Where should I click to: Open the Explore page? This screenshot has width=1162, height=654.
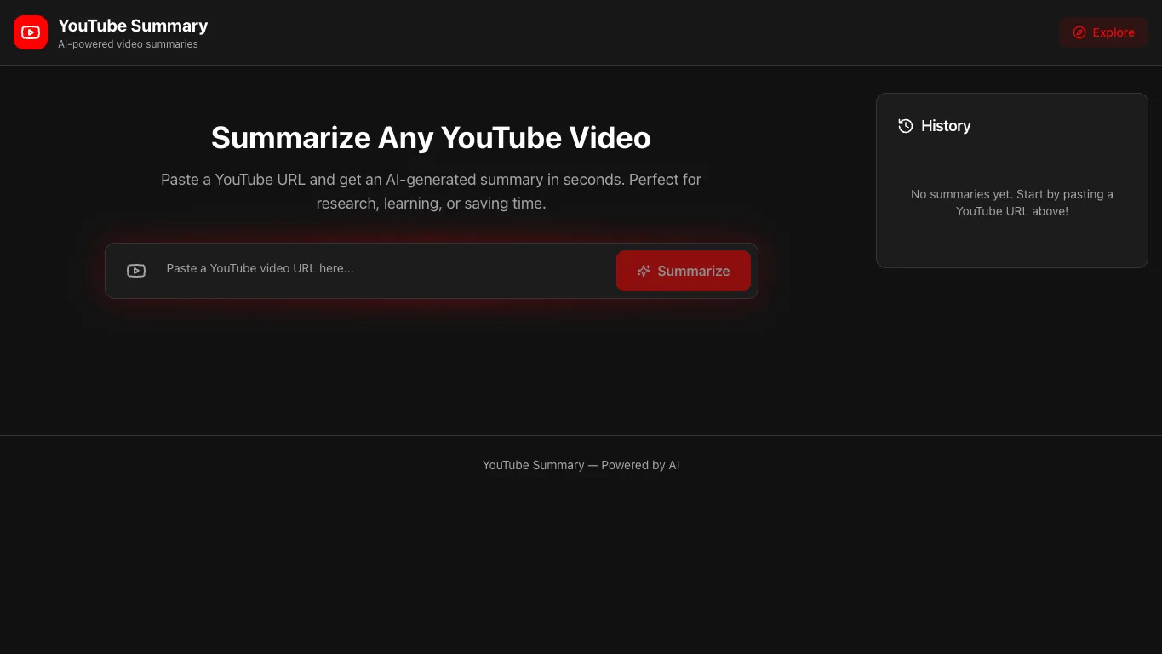point(1104,32)
